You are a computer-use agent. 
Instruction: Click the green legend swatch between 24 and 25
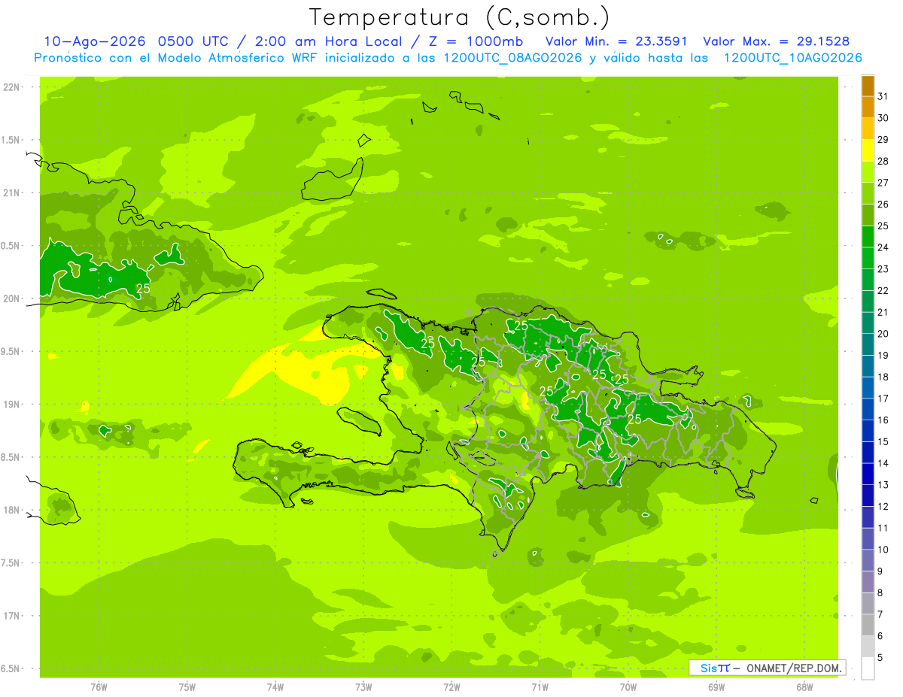[868, 237]
